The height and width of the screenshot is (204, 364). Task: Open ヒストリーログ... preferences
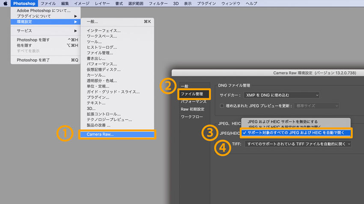(x=117, y=47)
